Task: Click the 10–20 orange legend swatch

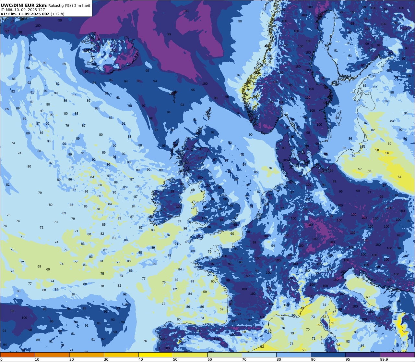Action: click(52, 355)
